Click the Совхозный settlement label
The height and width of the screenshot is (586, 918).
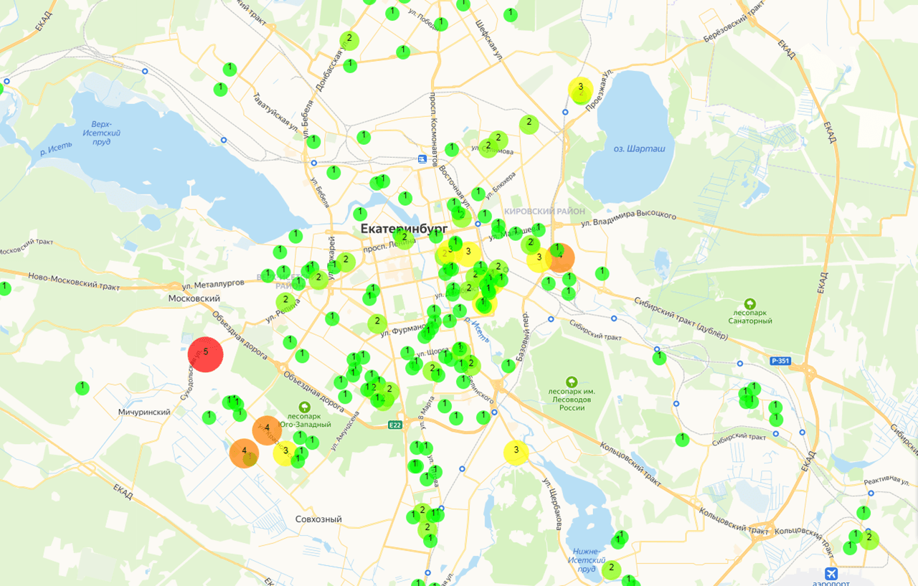coord(318,519)
